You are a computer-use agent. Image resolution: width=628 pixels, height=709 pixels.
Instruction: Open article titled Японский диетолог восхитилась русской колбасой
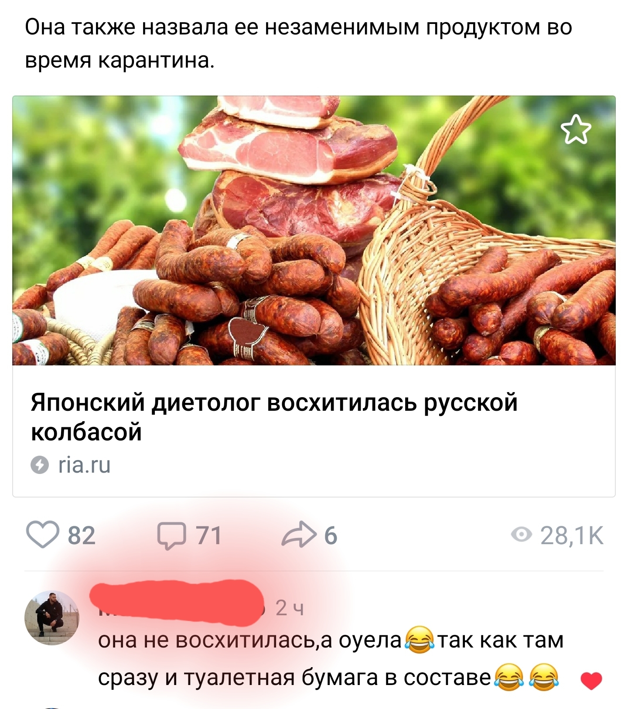274,416
